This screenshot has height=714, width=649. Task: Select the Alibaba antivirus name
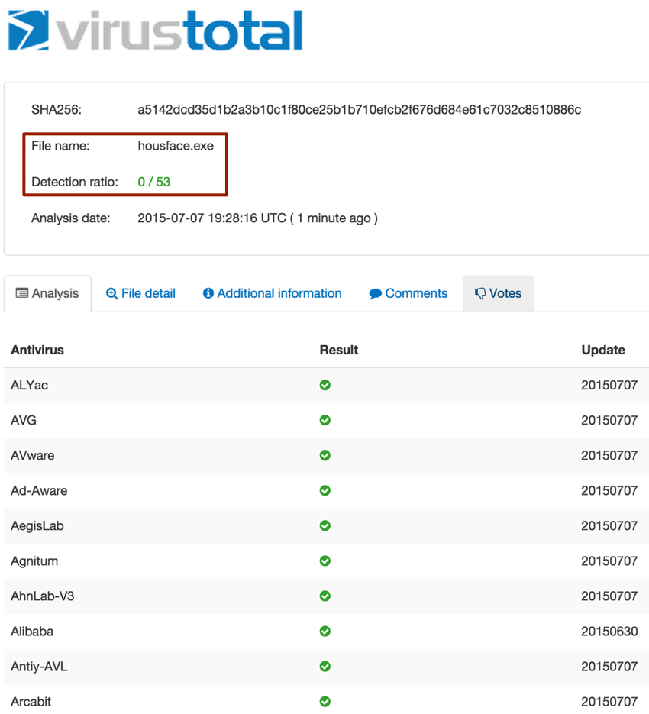[x=32, y=631]
